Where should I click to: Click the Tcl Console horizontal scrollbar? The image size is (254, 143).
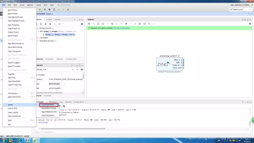tap(73, 129)
